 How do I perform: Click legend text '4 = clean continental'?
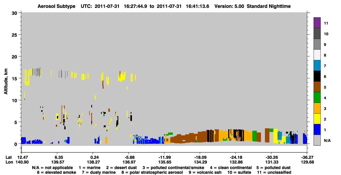point(231,167)
